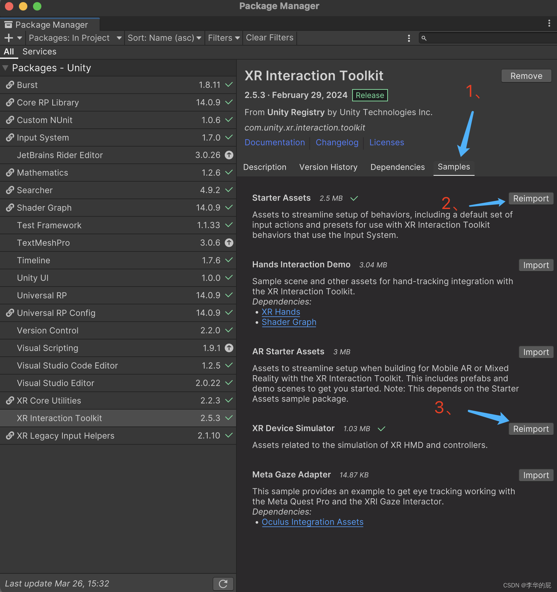Screen dimensions: 557x592
Task: Click the XR Legacy Input Helpers link icon
Action: coord(10,436)
